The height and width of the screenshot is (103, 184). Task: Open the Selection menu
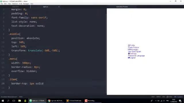[15, 4]
